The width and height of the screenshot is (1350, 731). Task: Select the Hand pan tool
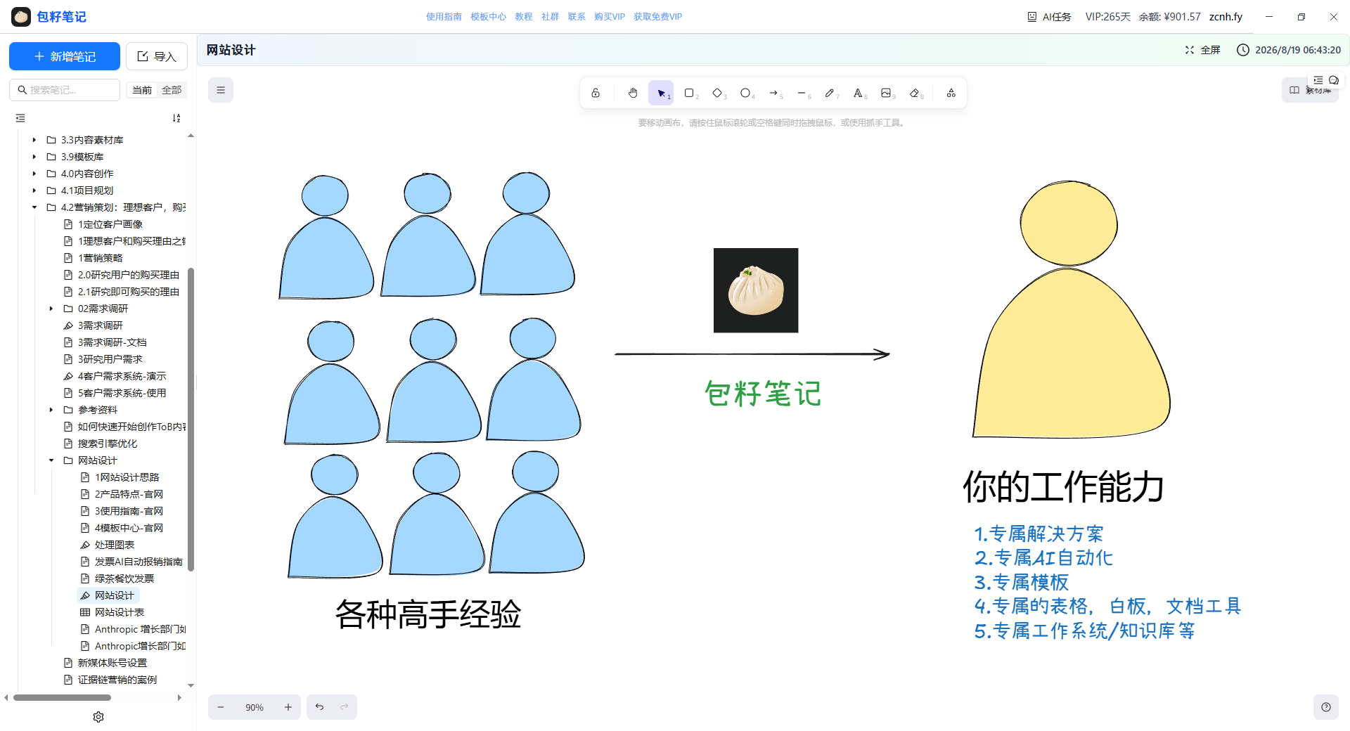coord(633,93)
